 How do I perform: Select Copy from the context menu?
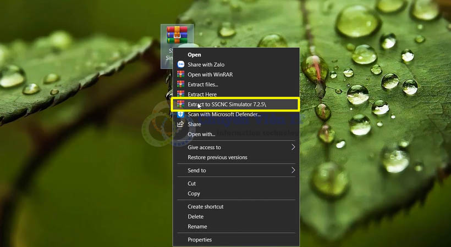[194, 193]
